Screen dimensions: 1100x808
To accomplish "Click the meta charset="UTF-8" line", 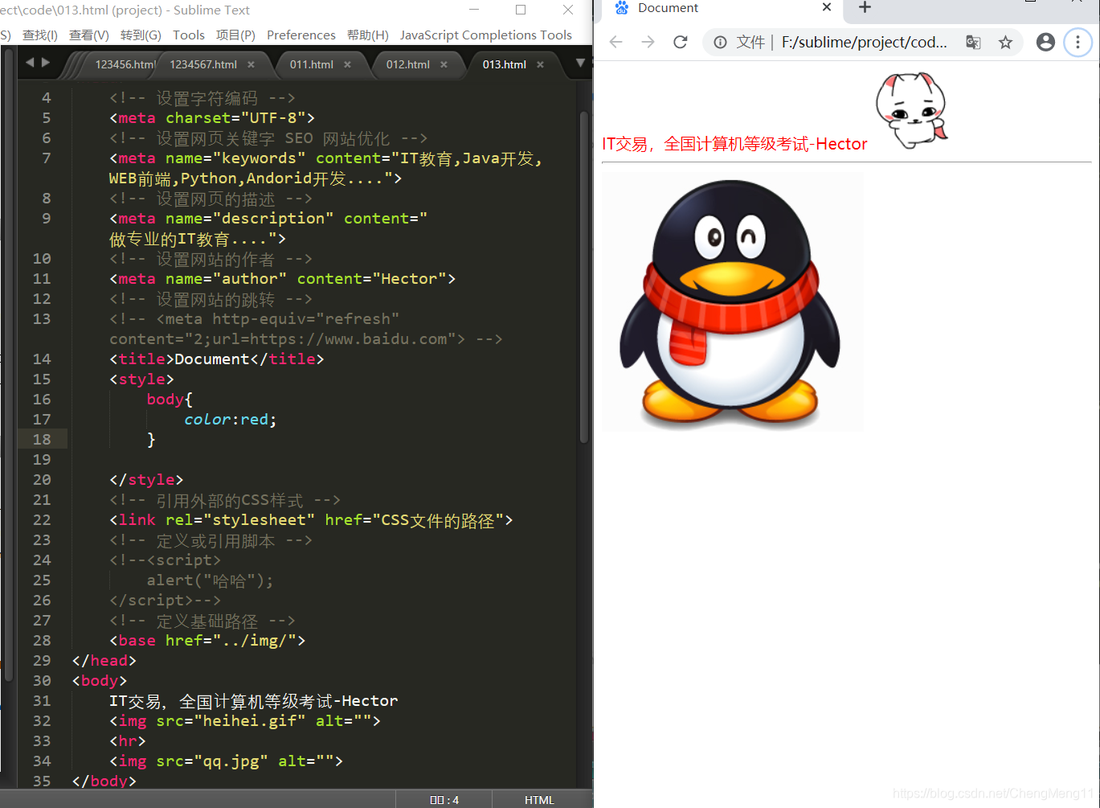I will 212,118.
